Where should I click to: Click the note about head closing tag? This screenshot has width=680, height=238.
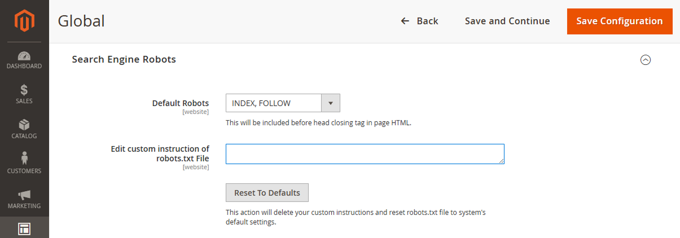tap(318, 122)
